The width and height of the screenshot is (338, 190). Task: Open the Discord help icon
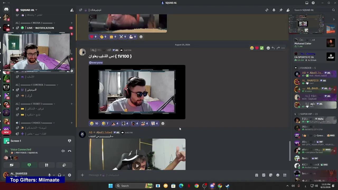click(x=313, y=3)
